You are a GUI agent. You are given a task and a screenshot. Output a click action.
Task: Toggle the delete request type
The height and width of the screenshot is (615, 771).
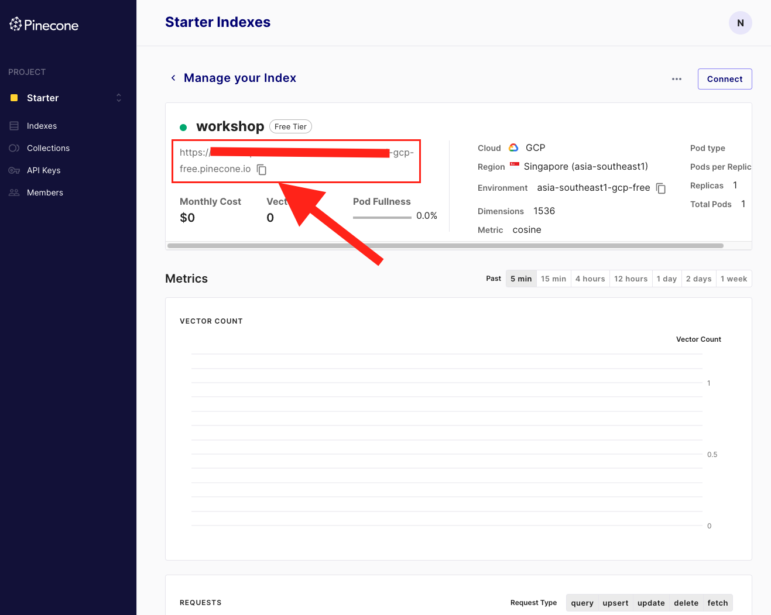(x=686, y=603)
